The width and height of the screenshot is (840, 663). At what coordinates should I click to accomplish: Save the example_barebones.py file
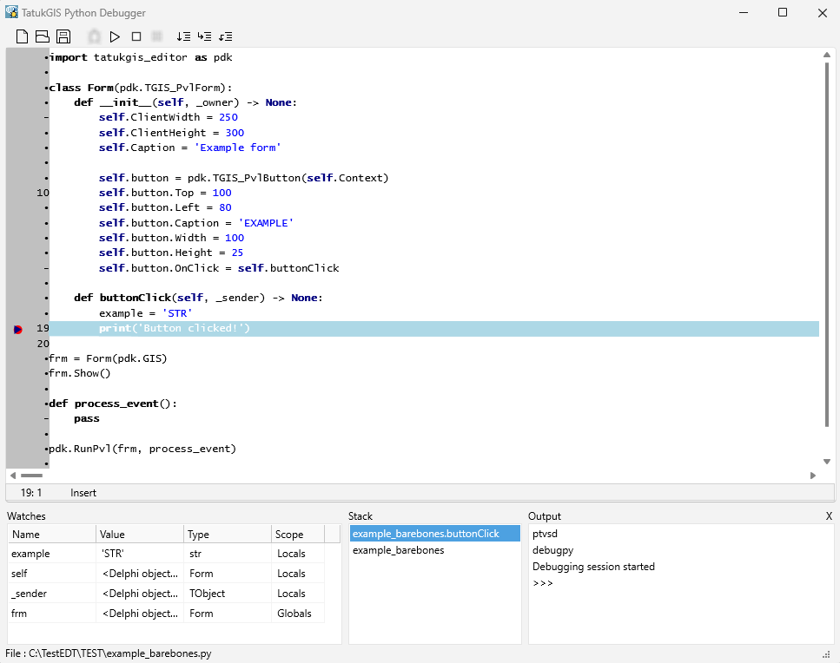tap(63, 36)
